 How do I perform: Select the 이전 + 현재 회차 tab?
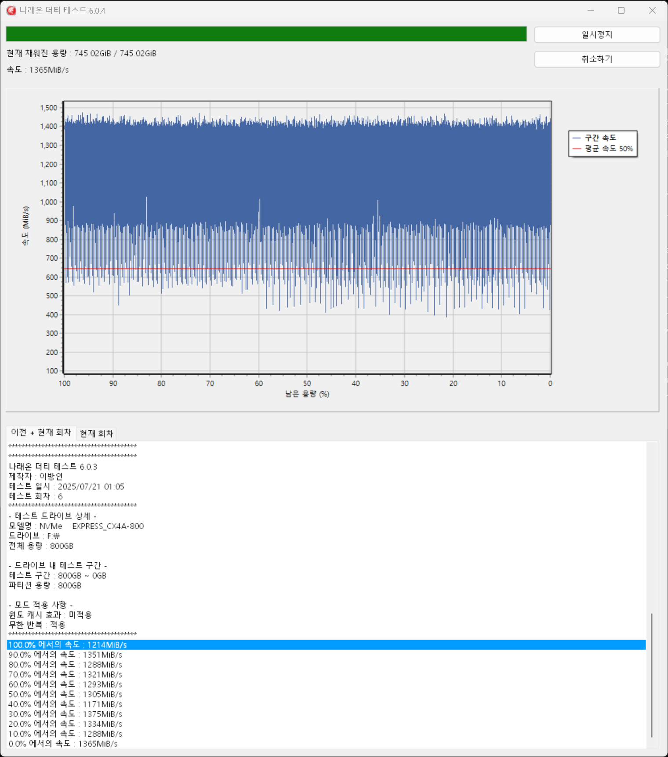point(41,433)
